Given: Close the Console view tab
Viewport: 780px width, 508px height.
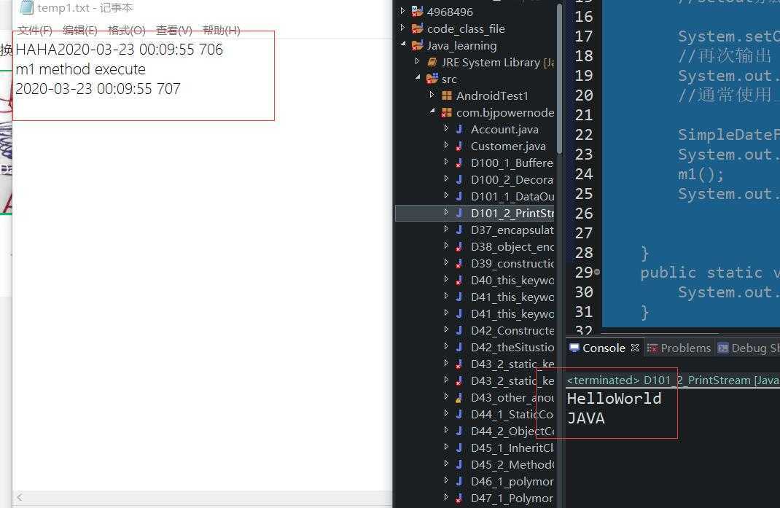Looking at the screenshot, I should coord(635,348).
